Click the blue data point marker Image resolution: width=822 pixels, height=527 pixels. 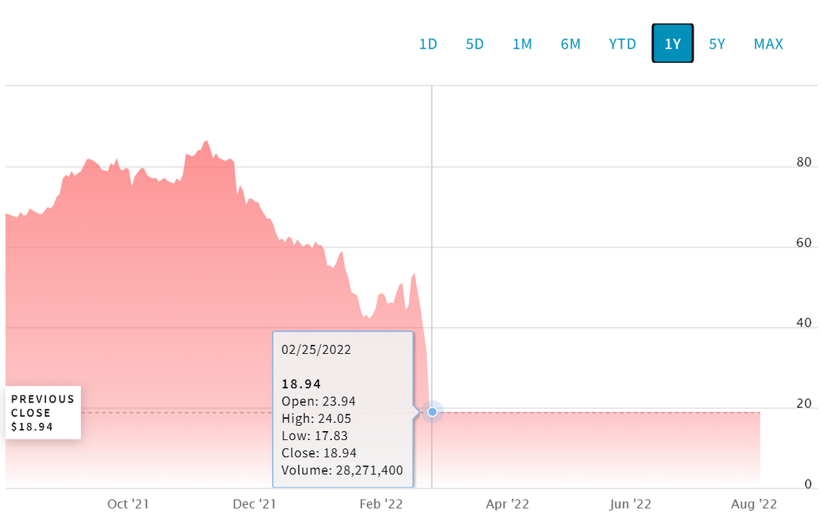432,411
